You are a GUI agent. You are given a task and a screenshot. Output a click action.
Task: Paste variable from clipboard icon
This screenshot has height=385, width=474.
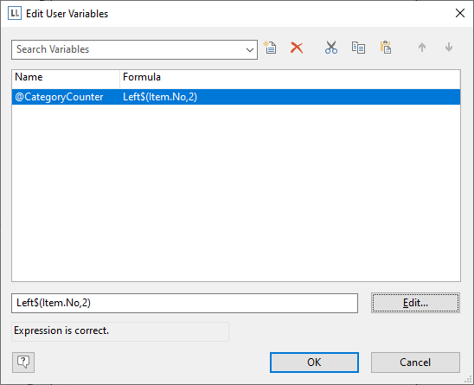click(x=386, y=48)
